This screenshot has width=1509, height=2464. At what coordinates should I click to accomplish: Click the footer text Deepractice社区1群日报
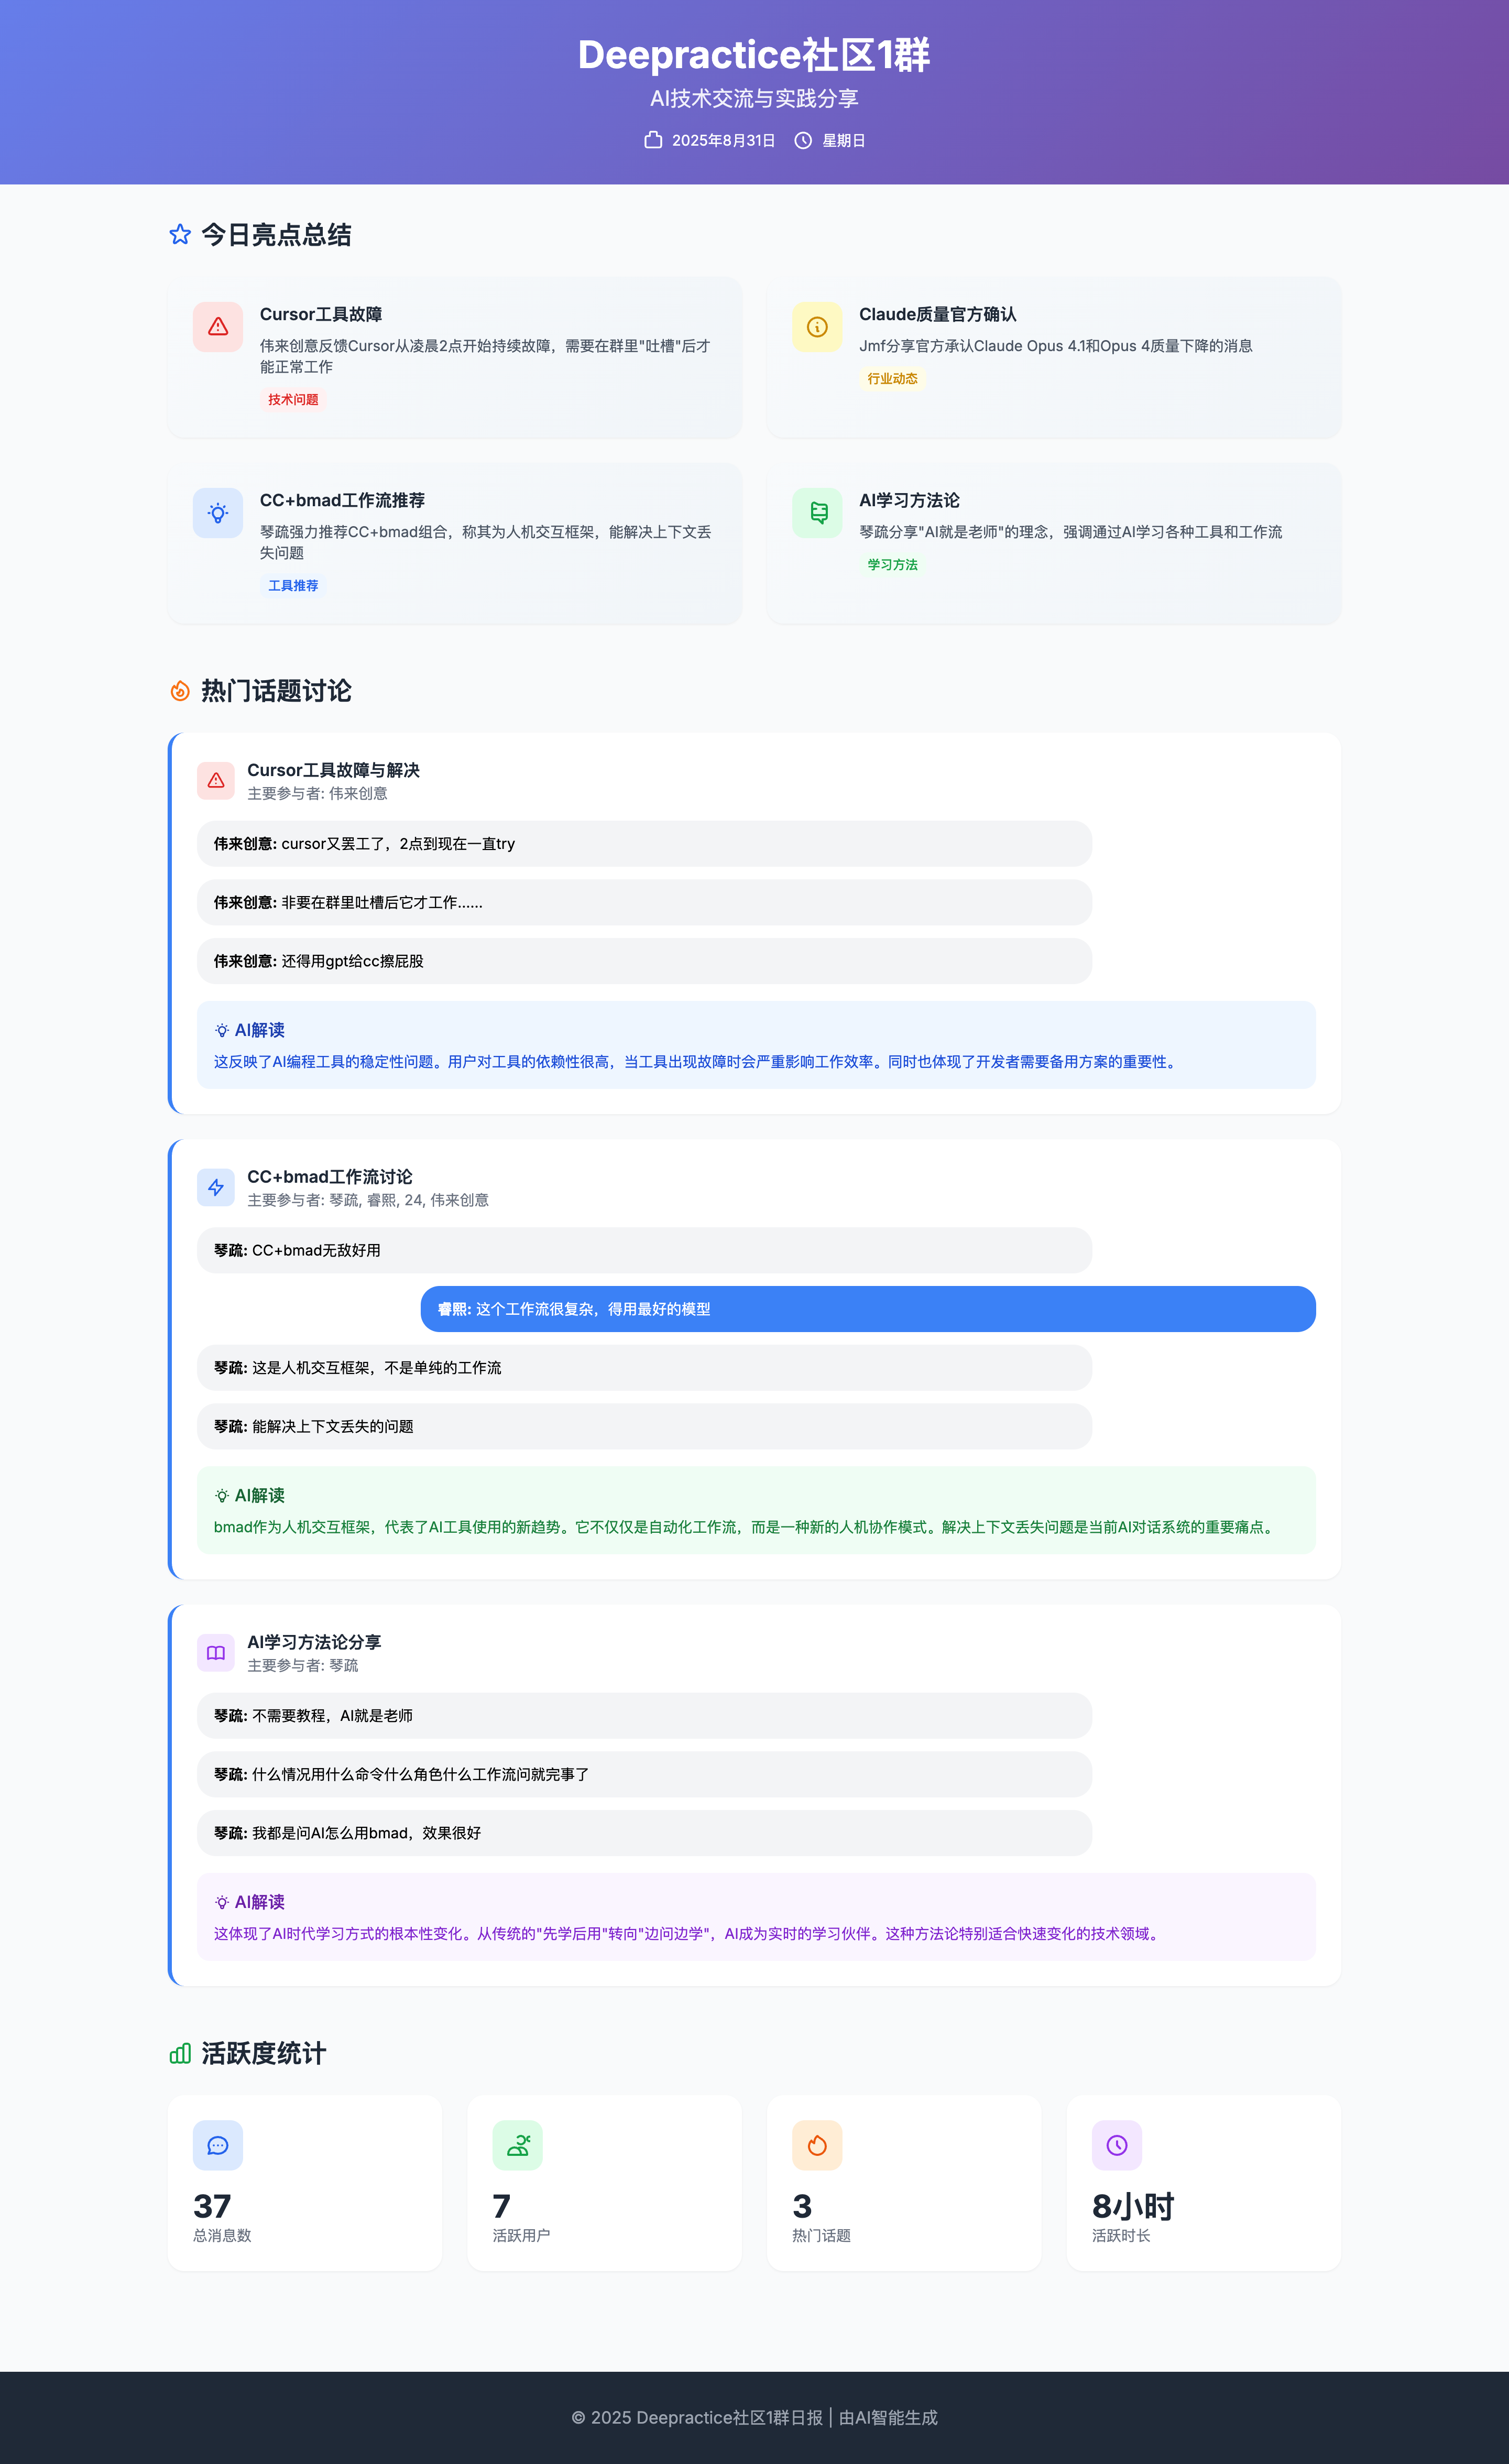[x=729, y=2417]
